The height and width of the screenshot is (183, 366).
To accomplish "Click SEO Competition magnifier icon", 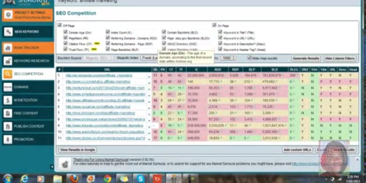I will (x=8, y=74).
